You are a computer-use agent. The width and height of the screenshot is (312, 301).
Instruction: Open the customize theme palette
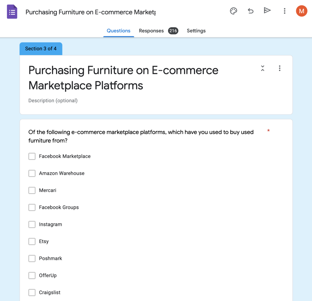click(x=233, y=11)
